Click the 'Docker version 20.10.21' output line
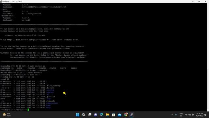 [x=21, y=72]
